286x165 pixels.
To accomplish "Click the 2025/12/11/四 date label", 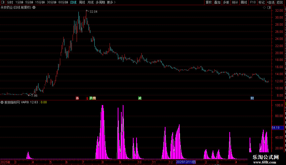I will pos(186,162).
